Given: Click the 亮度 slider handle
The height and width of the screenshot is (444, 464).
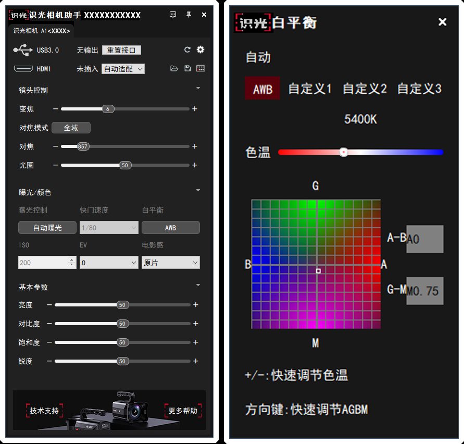Looking at the screenshot, I should [x=122, y=305].
